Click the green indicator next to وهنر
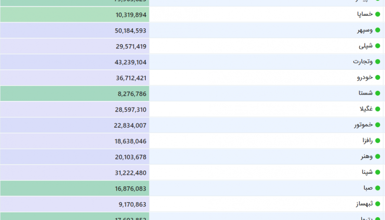This screenshot has width=385, height=220. [378, 157]
